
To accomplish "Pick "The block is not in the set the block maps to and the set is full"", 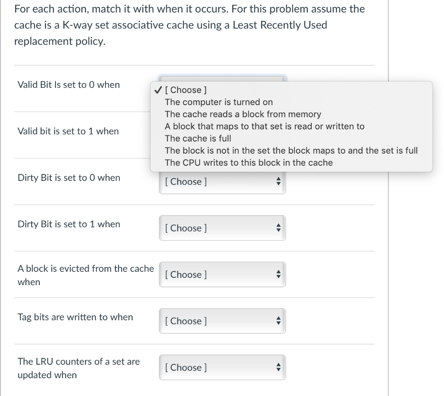I will pos(292,150).
